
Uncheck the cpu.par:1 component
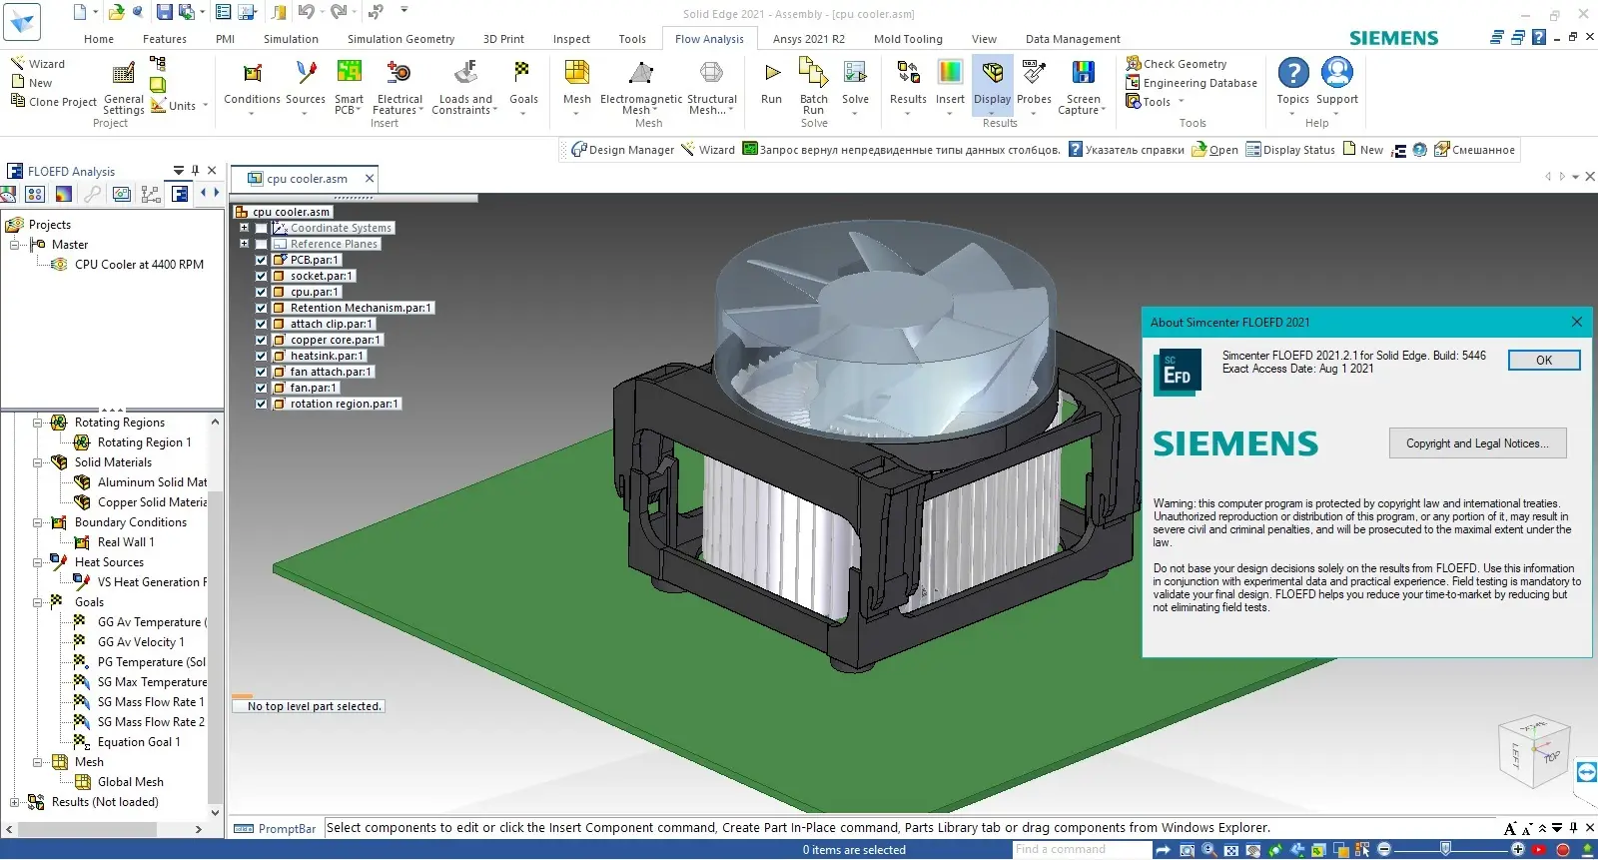pyautogui.click(x=262, y=292)
